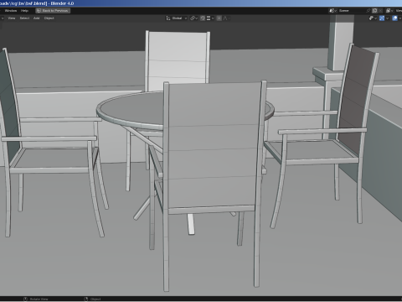
Task: Open the object visibility and selectability dropdown
Action: 373,18
